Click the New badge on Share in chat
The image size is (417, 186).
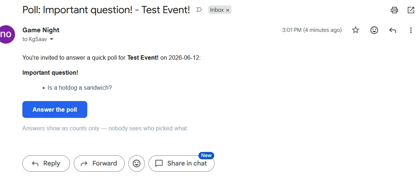(206, 156)
